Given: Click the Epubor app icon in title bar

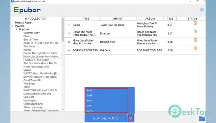Looking at the screenshot, I should tap(12, 1).
